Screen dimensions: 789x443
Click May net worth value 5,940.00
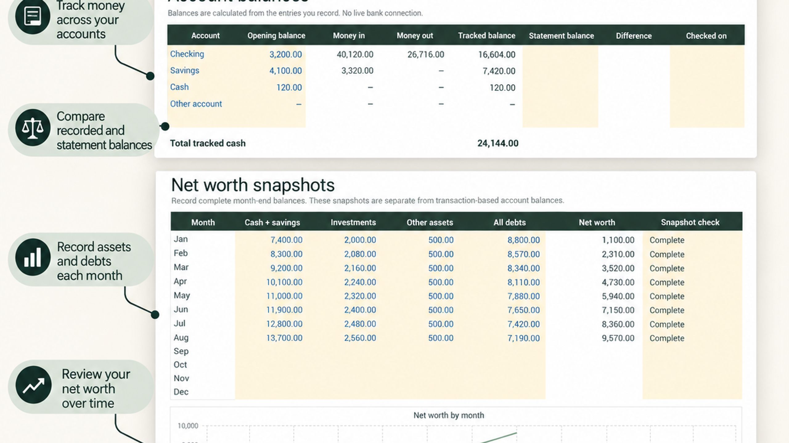(618, 296)
